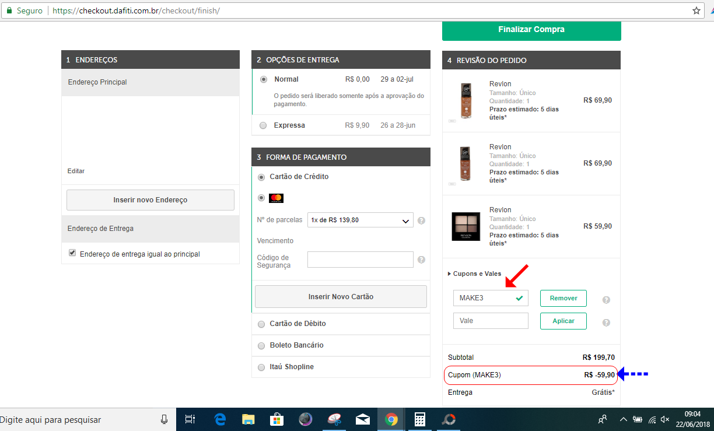Screen dimensions: 714x431
Task: Click help icon beside Código de Segurança
Action: [x=421, y=260]
